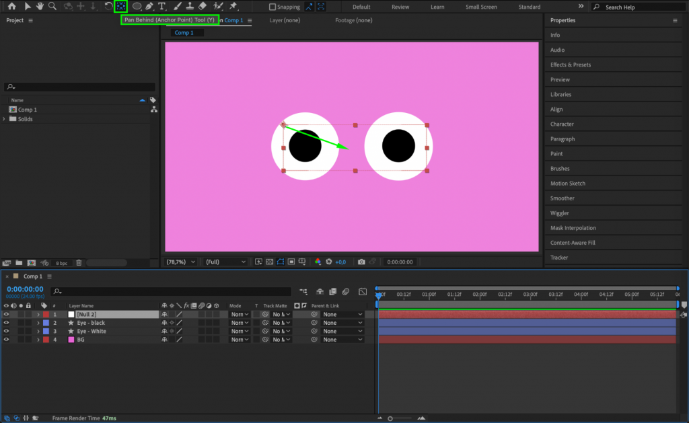This screenshot has height=423, width=689.
Task: Choose the Text tool
Action: [161, 6]
